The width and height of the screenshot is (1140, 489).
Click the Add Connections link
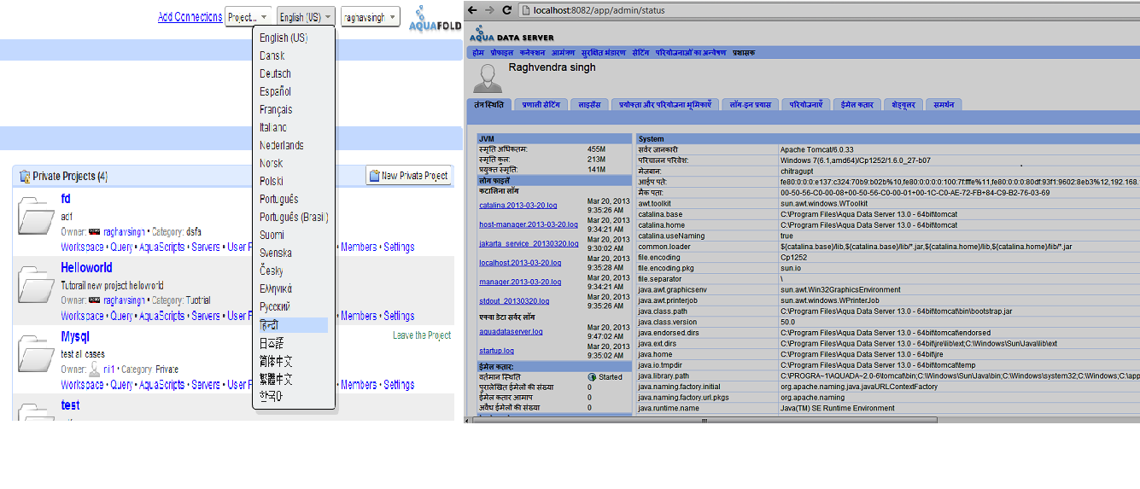tap(190, 17)
